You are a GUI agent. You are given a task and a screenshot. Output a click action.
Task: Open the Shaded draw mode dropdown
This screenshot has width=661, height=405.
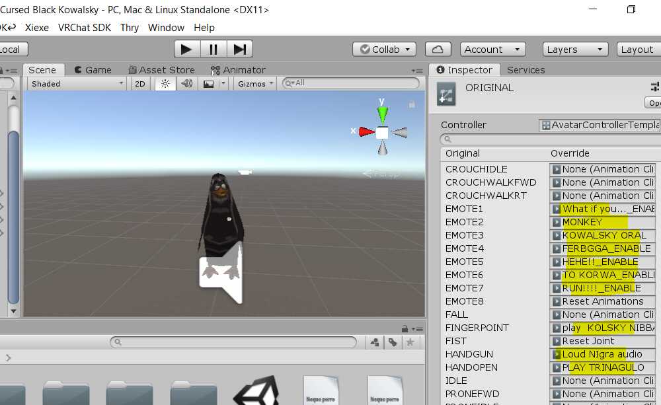point(77,84)
